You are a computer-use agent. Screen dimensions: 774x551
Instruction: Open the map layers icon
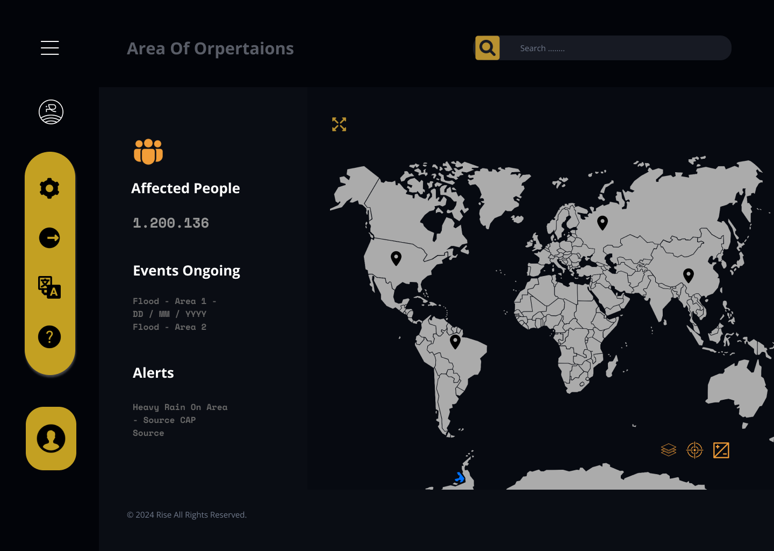tap(669, 450)
